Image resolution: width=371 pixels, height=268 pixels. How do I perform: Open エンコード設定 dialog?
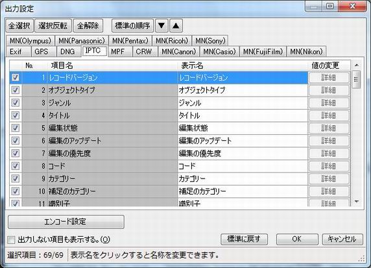66,222
